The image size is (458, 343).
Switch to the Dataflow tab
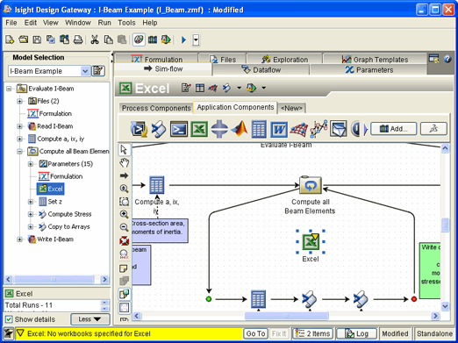pyautogui.click(x=261, y=70)
